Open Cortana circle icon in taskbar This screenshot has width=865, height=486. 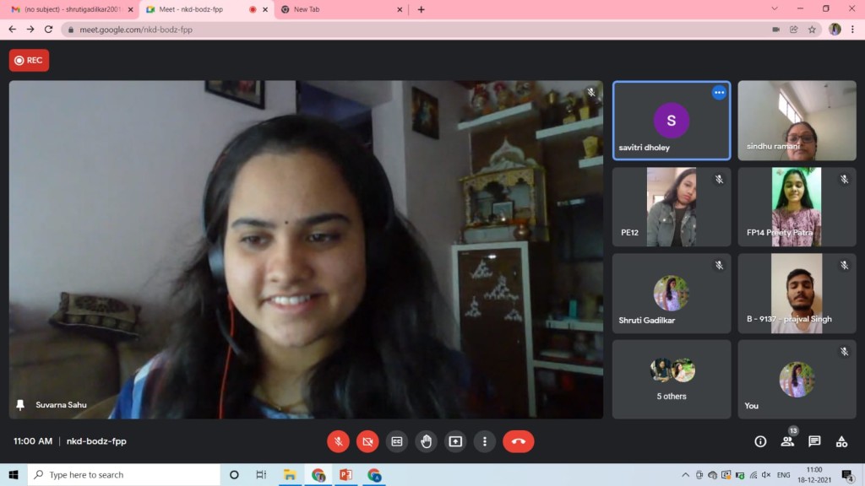234,475
